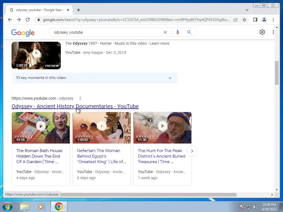Click the Learn more link
283x212 pixels.
pos(160,43)
